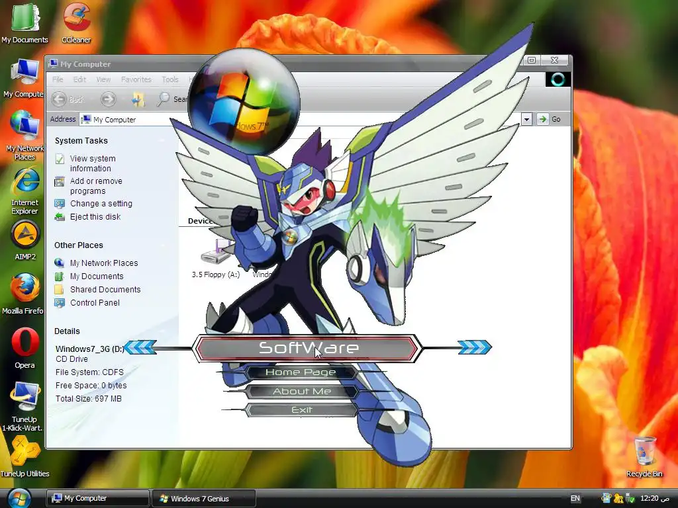Open the View menu
Screen dimensions: 678x508
coord(103,79)
